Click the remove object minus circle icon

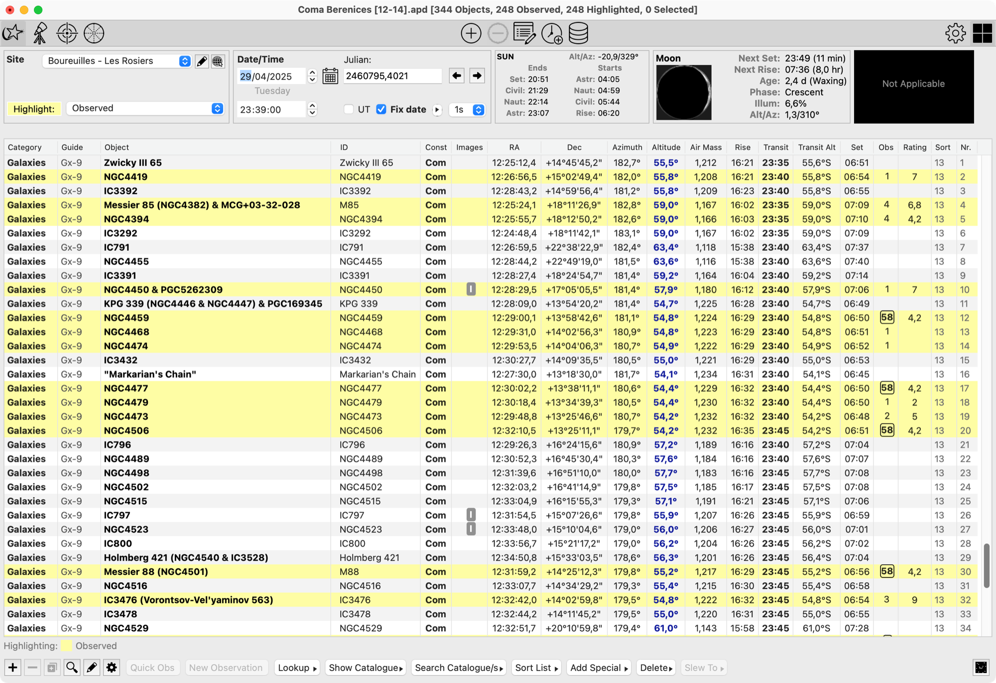pyautogui.click(x=498, y=33)
